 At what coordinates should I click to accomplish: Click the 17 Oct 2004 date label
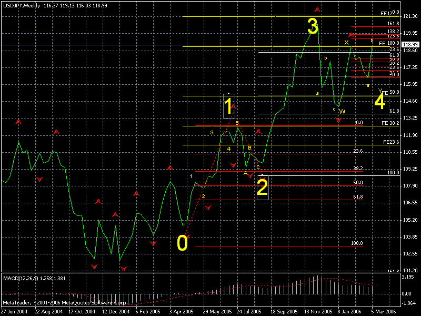82,312
